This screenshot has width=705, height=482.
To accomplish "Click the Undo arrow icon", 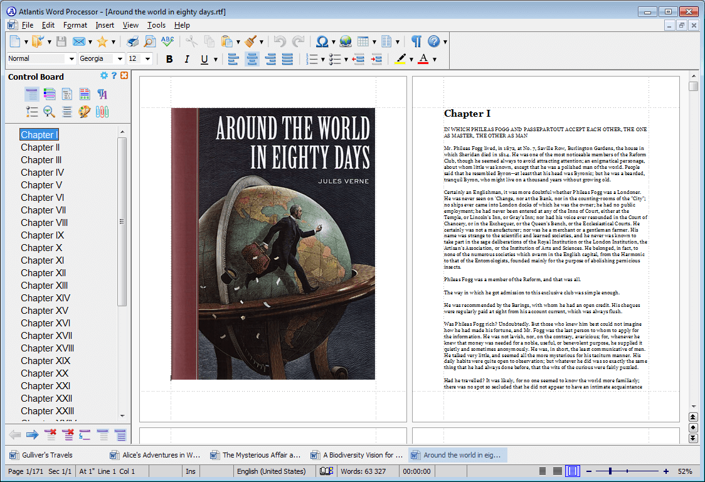I will [x=280, y=41].
